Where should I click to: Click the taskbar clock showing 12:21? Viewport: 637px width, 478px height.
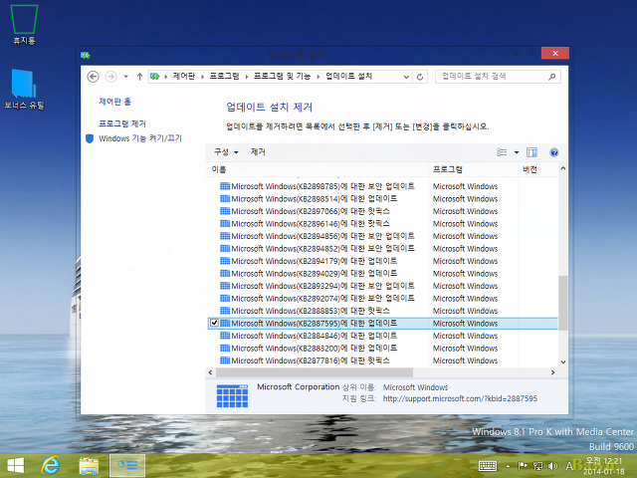pyautogui.click(x=604, y=466)
